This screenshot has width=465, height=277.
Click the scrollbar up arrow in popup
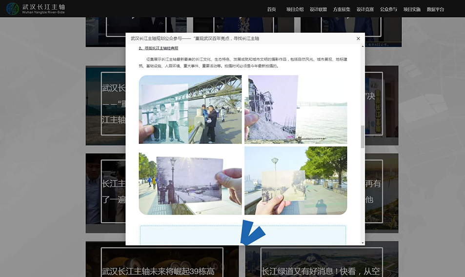363,47
